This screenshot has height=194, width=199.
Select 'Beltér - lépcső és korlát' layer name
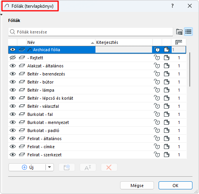[x=50, y=98]
